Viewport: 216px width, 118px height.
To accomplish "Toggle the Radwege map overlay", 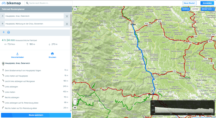I will [x=186, y=9].
